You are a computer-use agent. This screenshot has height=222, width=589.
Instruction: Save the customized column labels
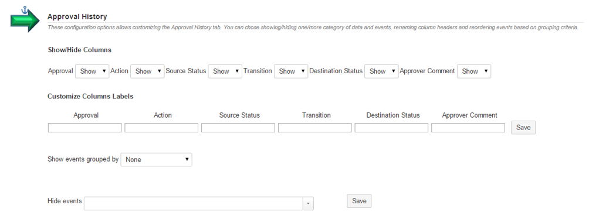tap(523, 128)
